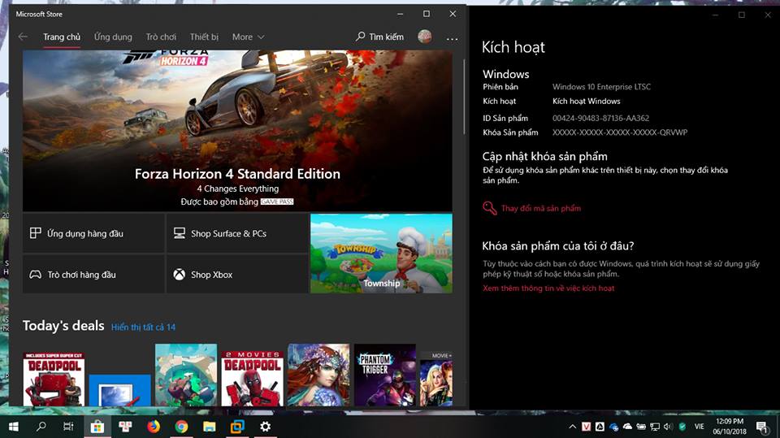Screen dimensions: 780x438
Task: Open File Explorer from the taskbar
Action: [x=210, y=427]
